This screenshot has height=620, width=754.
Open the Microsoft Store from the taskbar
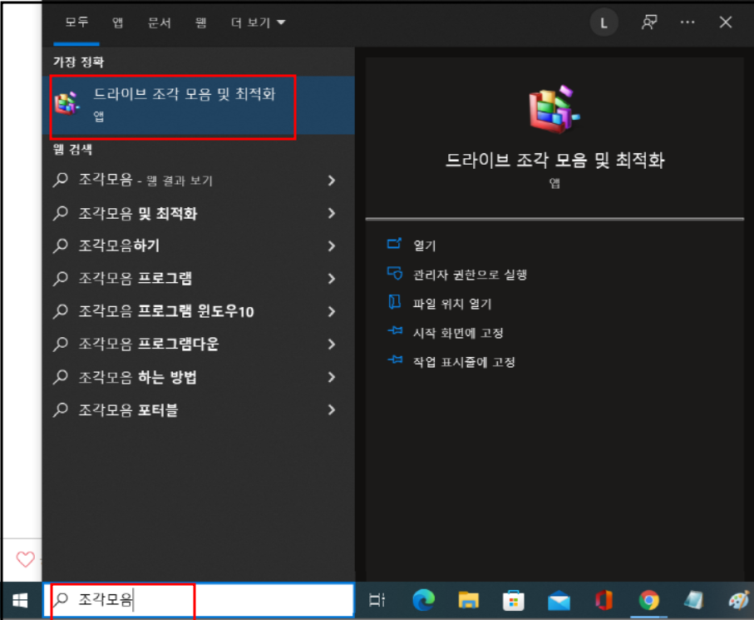click(x=513, y=599)
